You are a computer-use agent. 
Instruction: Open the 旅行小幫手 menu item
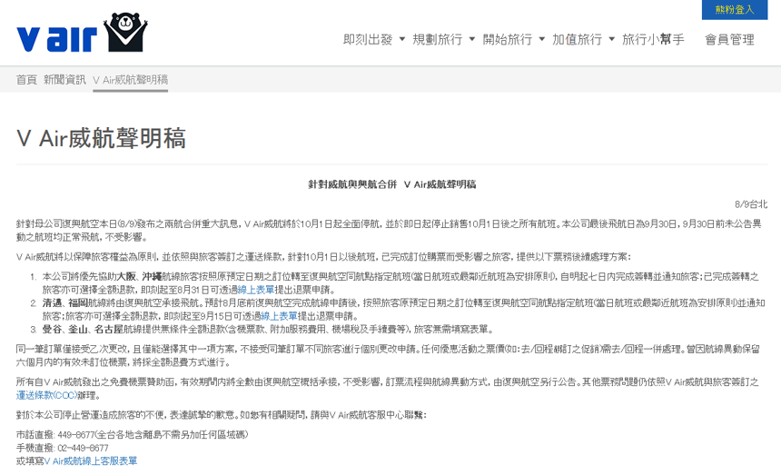[x=653, y=39]
